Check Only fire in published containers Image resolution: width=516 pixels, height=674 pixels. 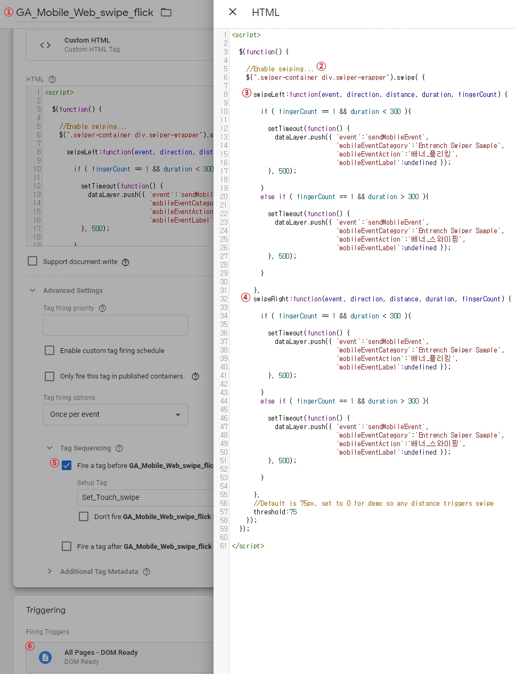point(50,376)
